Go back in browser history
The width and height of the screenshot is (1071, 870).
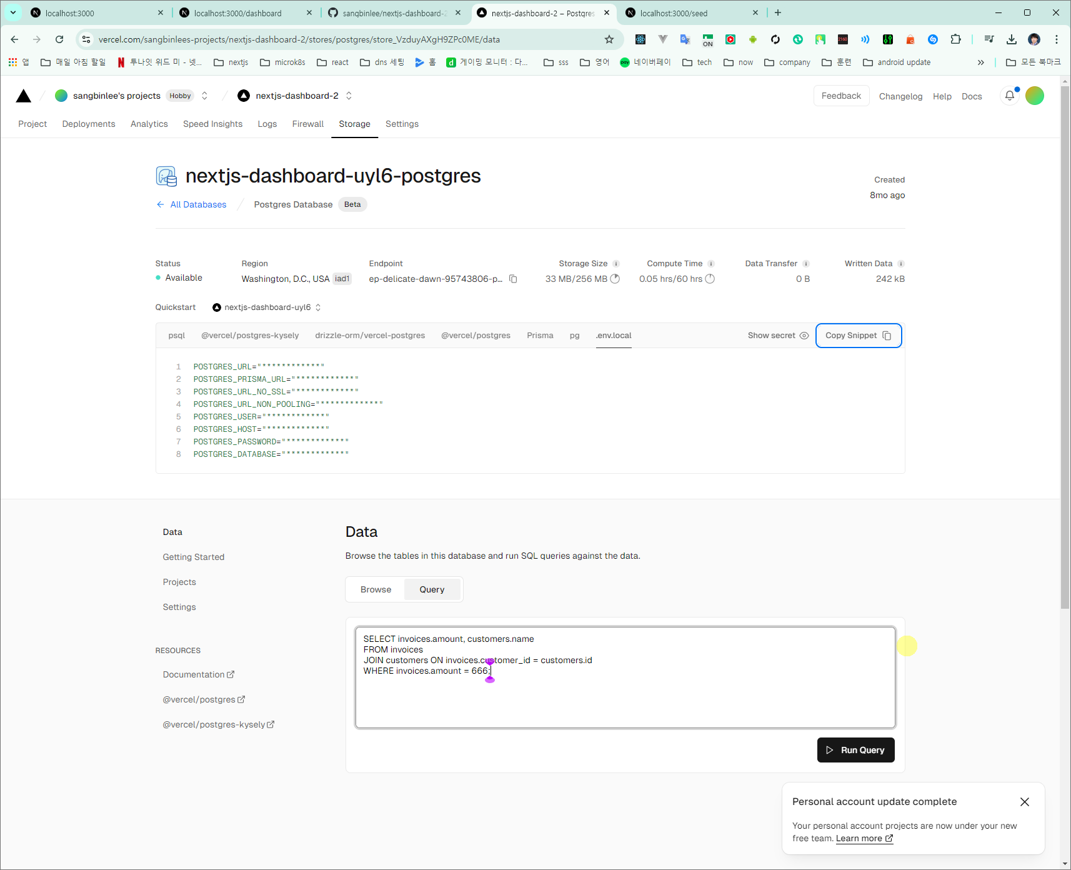pos(14,39)
